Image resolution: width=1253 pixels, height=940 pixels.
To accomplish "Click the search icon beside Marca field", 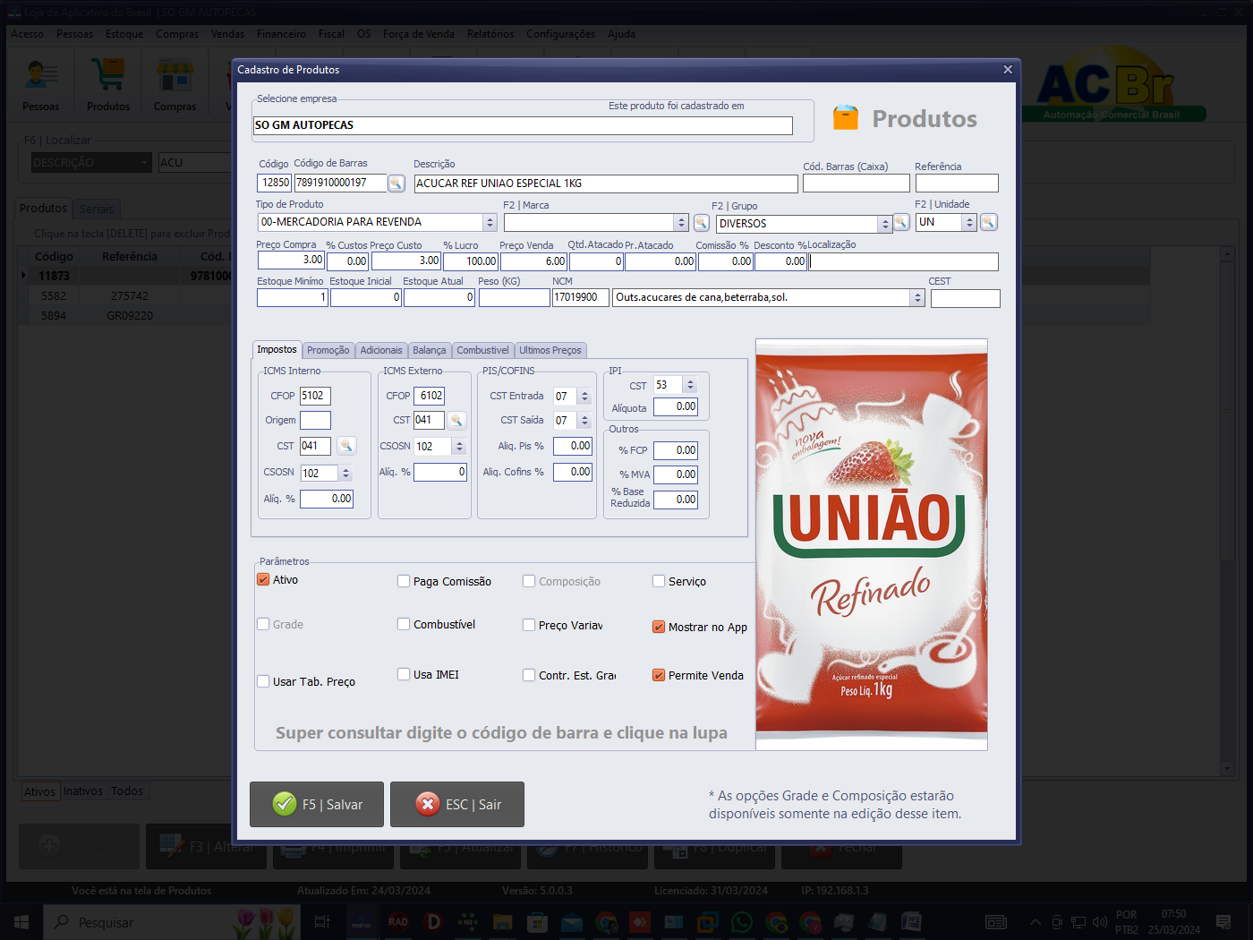I will click(x=702, y=223).
